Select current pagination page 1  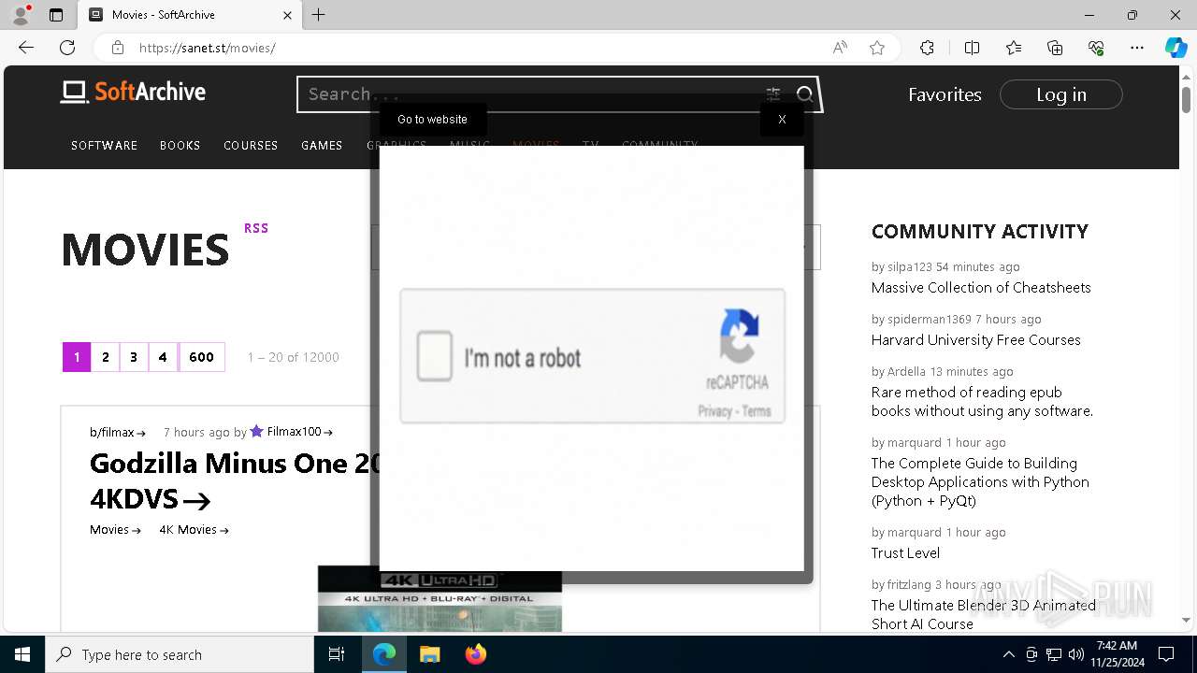[x=77, y=357]
